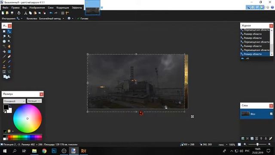Select the Shapes tool

point(7,77)
